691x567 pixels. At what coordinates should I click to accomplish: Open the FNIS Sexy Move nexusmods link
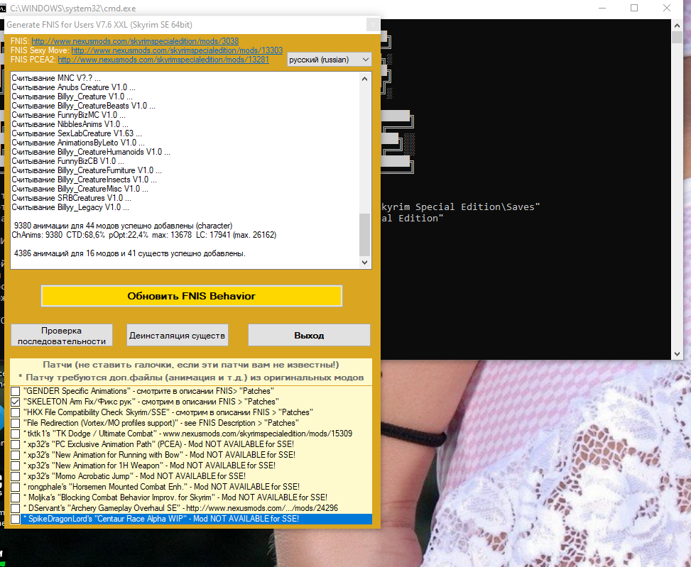point(176,51)
